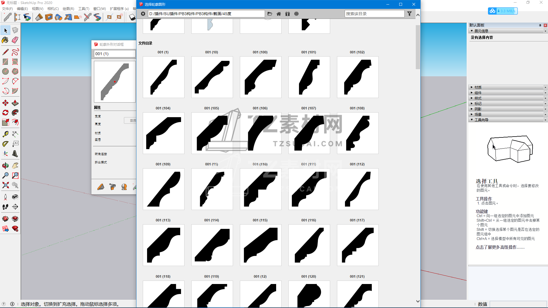Image resolution: width=548 pixels, height=308 pixels.
Task: Click the Zoom Extents tool
Action: 5,185
